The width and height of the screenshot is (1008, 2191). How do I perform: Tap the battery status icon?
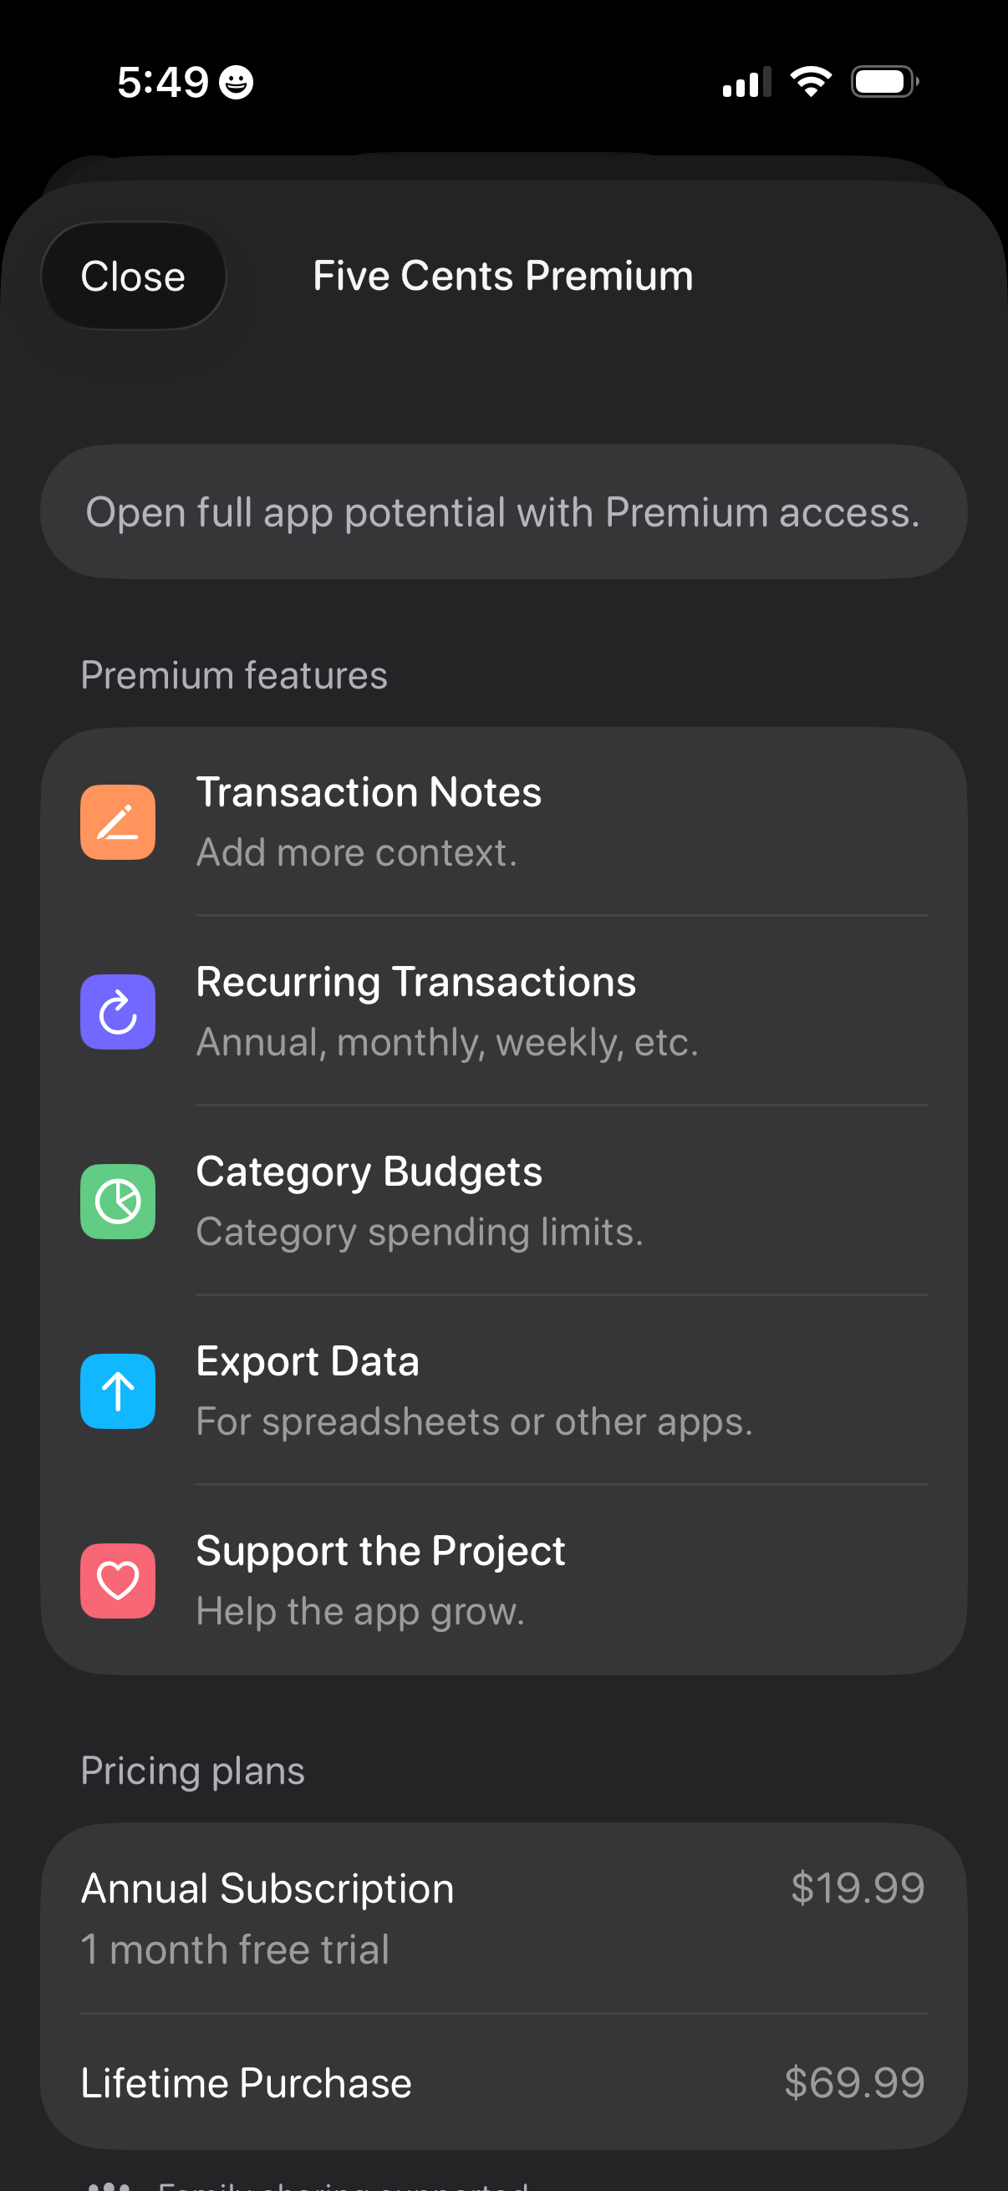point(883,82)
